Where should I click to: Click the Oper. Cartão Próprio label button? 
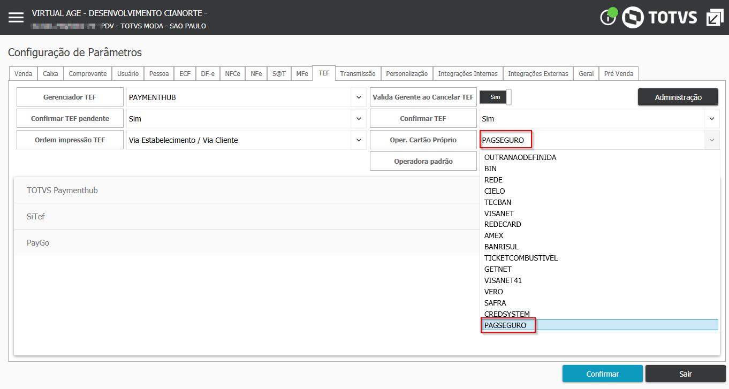tap(423, 140)
